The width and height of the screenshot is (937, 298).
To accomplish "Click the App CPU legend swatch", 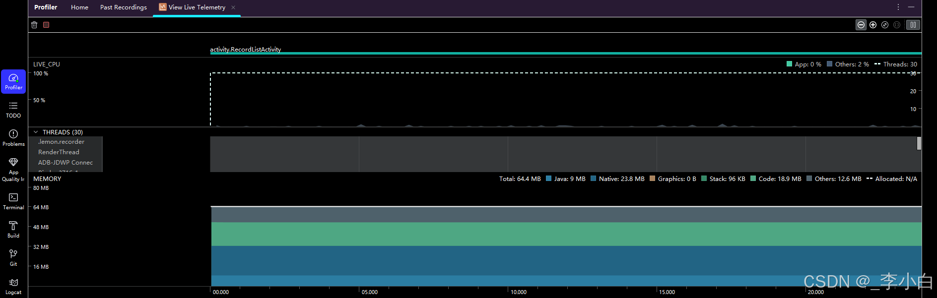I will point(789,64).
